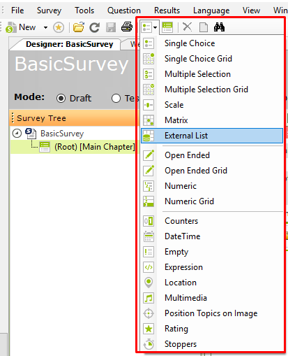Open the New button dropdown arrow

coord(45,27)
